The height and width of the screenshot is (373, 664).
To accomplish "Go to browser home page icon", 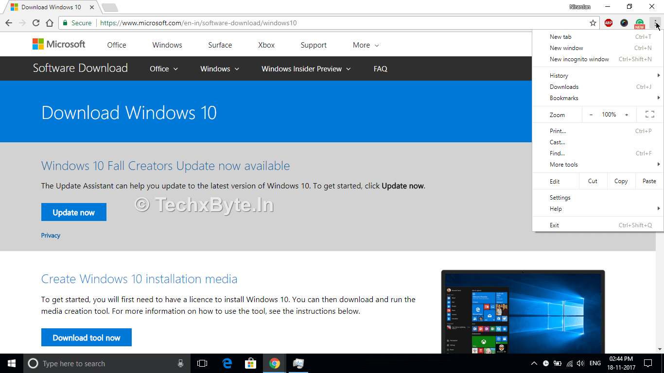I will point(49,23).
